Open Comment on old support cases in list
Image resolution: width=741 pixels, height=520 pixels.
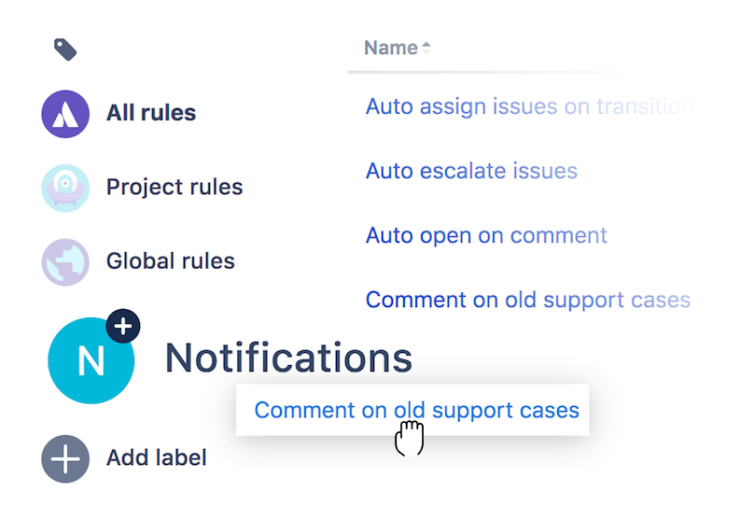[x=527, y=300]
